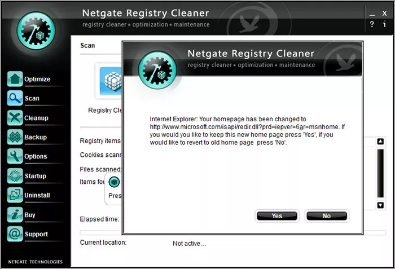Choose No to revert homepage

[327, 216]
